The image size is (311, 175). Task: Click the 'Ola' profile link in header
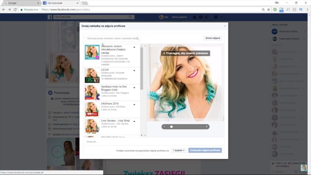[164, 17]
